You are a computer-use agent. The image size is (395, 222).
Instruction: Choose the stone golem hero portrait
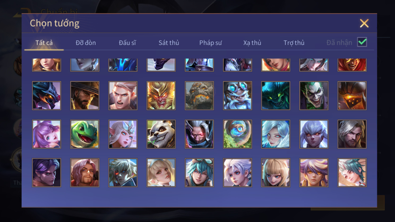tap(199, 95)
